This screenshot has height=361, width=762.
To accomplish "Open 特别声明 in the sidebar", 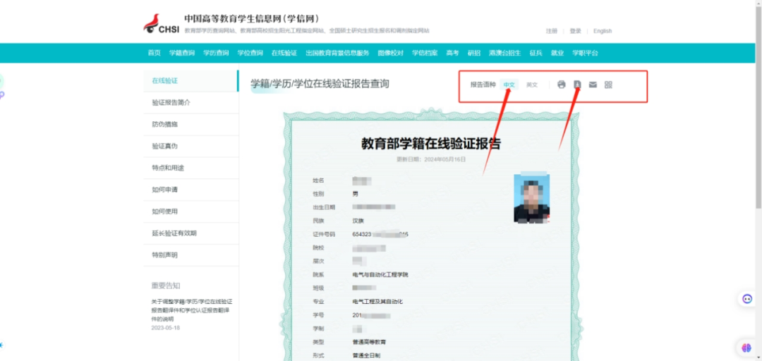I will (x=191, y=255).
